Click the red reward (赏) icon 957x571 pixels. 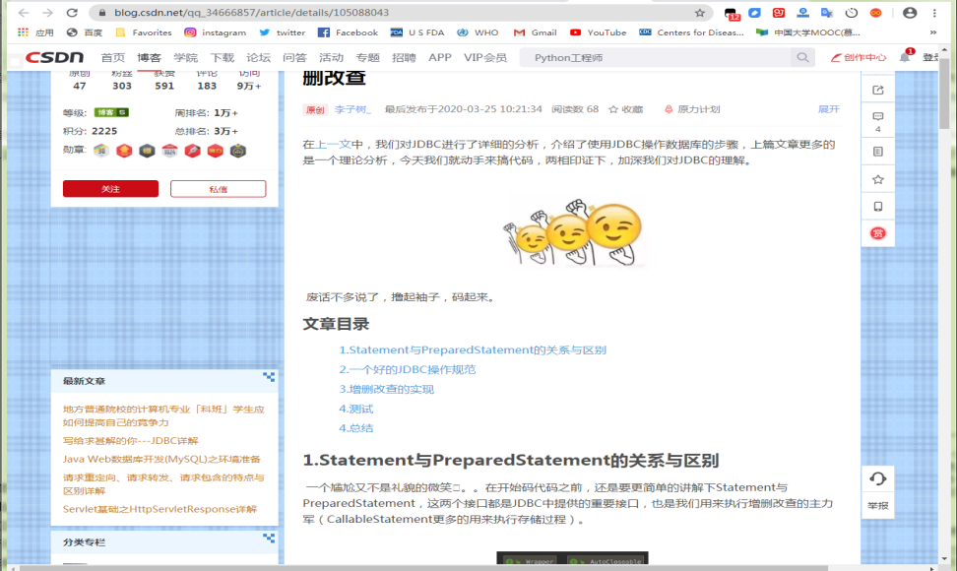pos(877,233)
